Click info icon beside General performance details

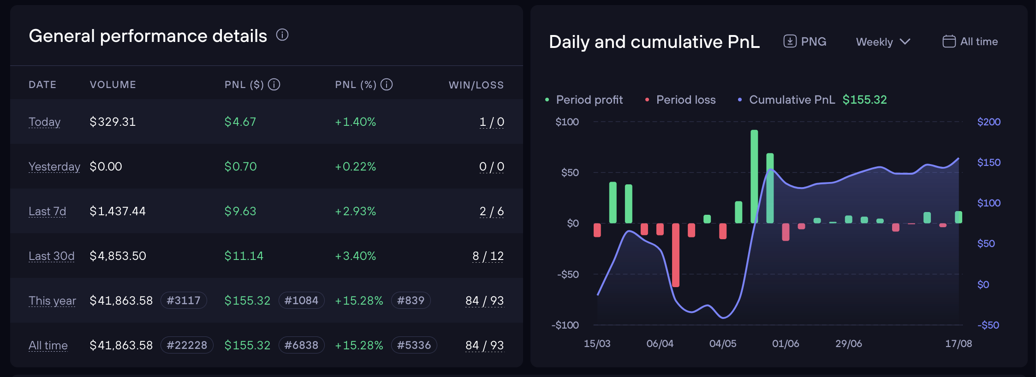[x=282, y=35]
